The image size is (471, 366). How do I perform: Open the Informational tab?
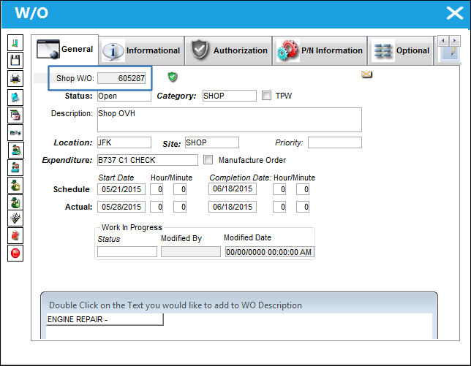[x=141, y=50]
